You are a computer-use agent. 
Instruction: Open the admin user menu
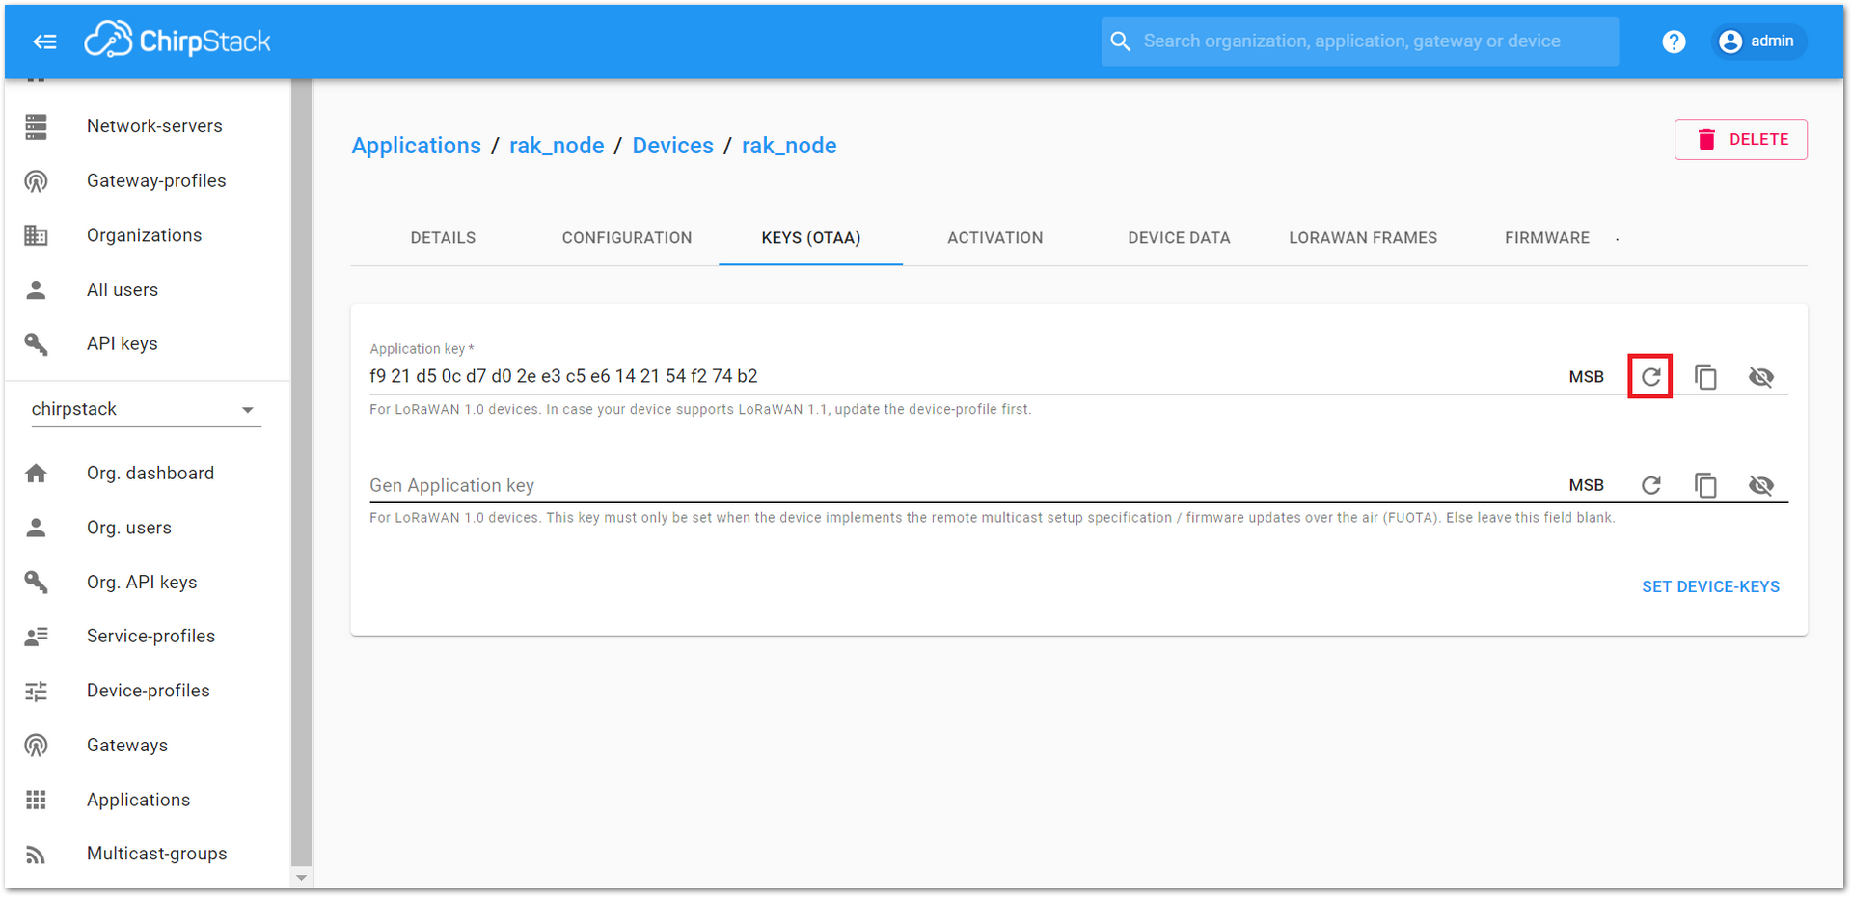point(1757,41)
